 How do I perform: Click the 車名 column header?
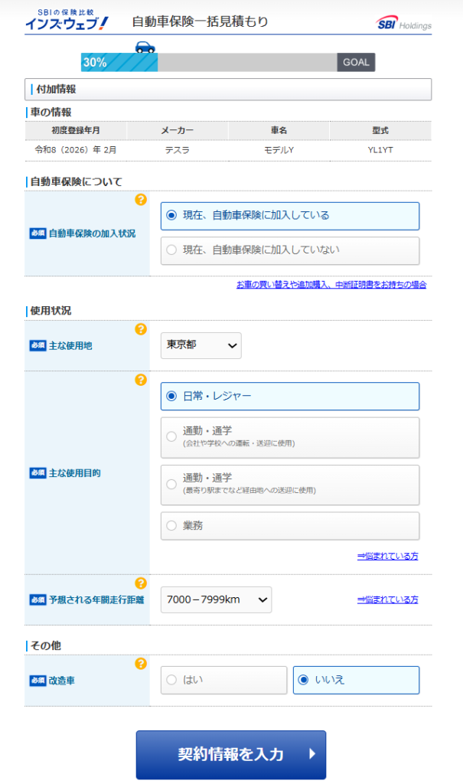tap(279, 130)
